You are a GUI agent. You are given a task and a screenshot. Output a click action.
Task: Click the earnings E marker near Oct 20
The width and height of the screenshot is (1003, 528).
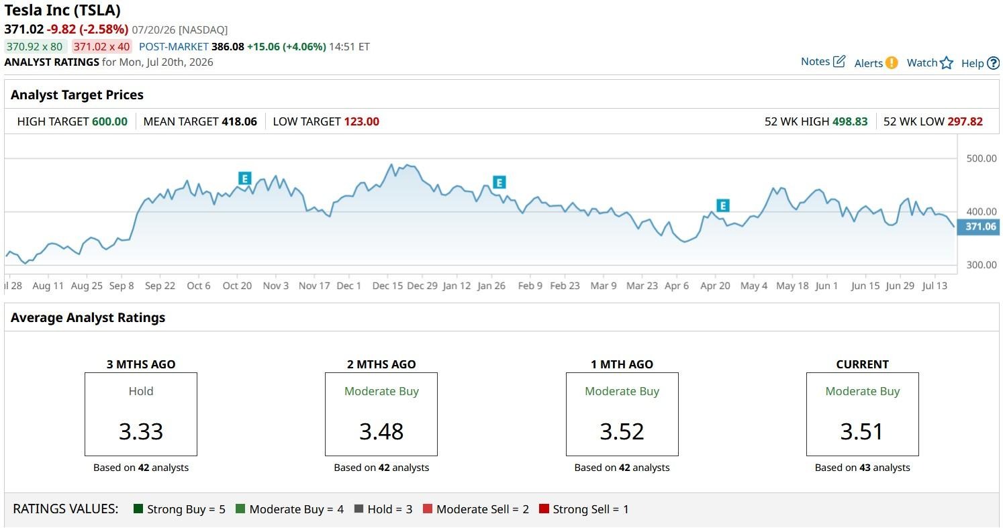(x=244, y=178)
